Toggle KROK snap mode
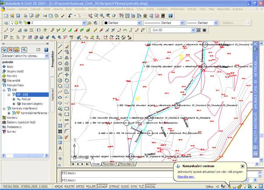Image resolution: width=264 pixels, height=190 pixels. (59, 187)
